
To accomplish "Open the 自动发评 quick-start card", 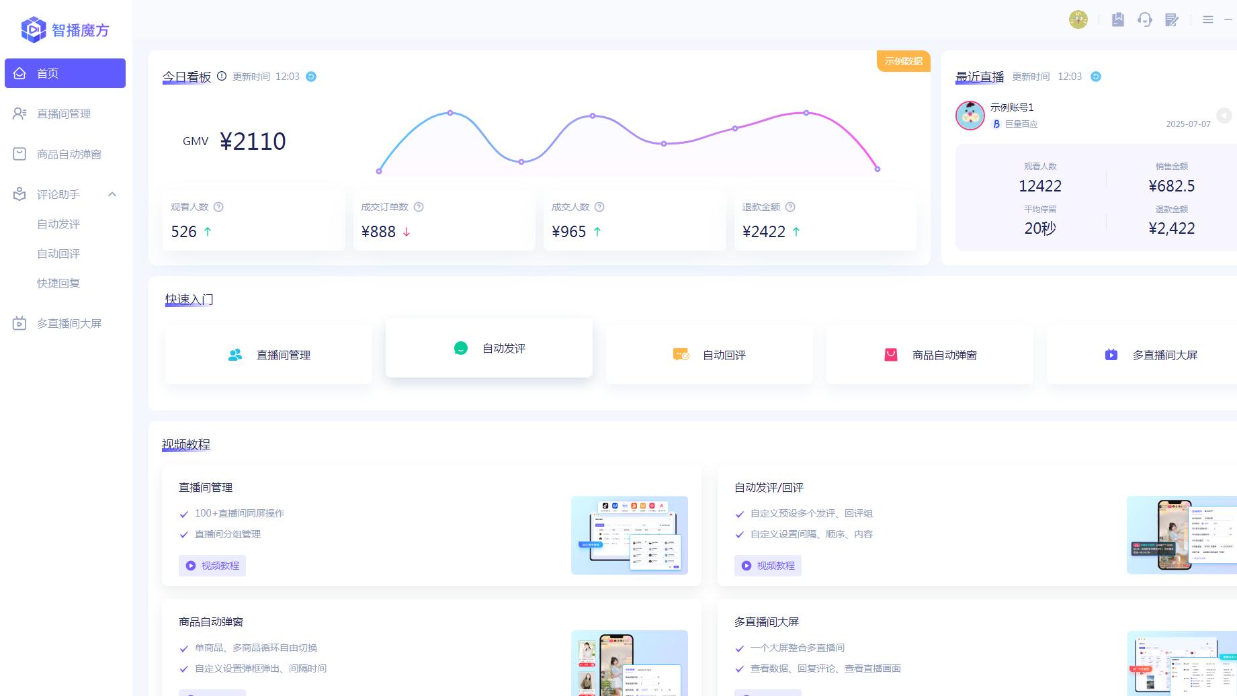I will point(489,348).
